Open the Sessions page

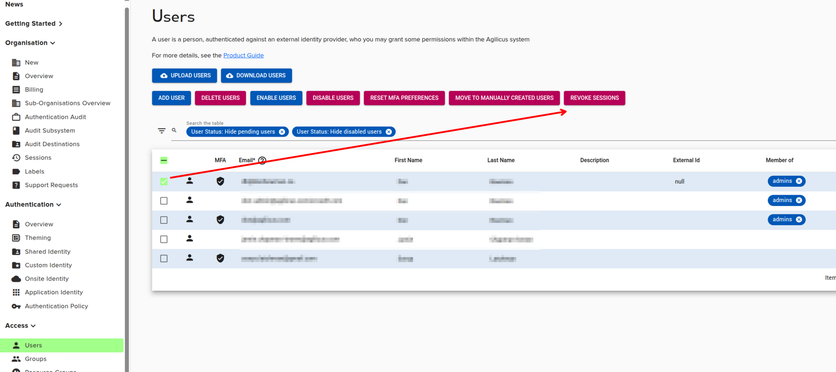pos(38,158)
